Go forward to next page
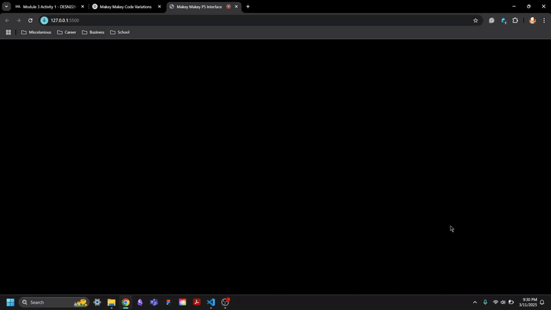Screen dimensions: 551x310 (19, 21)
